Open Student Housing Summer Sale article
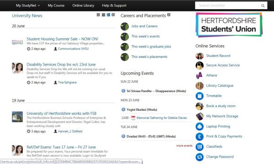274x164 pixels. (x=63, y=39)
